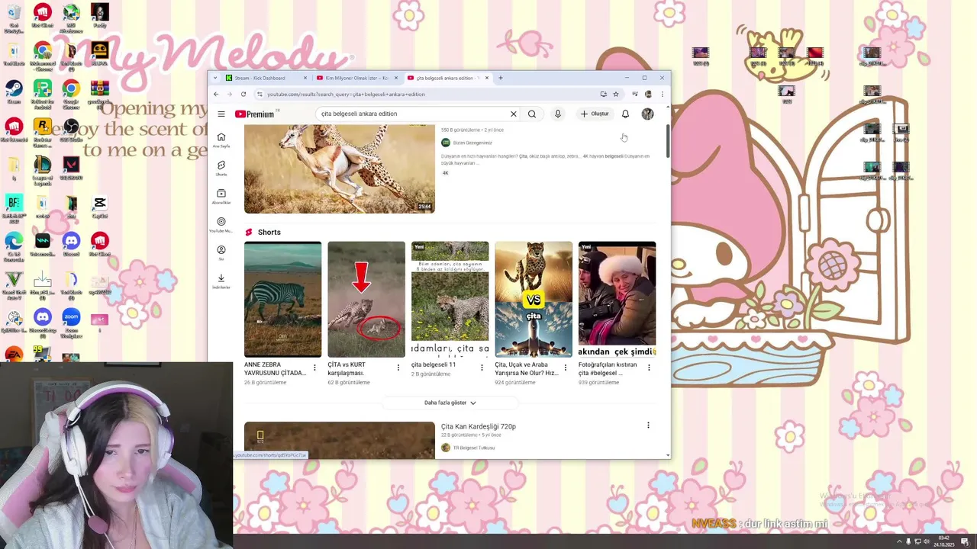Image resolution: width=977 pixels, height=549 pixels.
Task: Expand results with Daha fazla göster
Action: pyautogui.click(x=450, y=403)
